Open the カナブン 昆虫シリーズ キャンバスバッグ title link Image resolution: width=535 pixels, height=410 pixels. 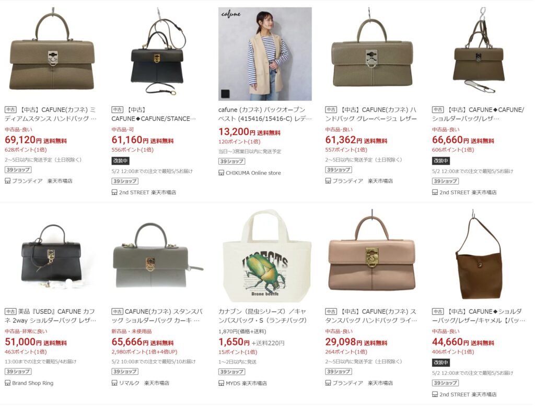pyautogui.click(x=263, y=316)
